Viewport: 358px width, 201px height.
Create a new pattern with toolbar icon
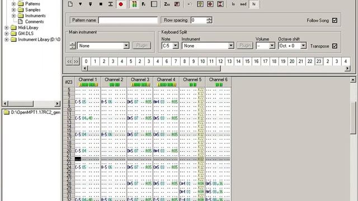[x=70, y=4]
